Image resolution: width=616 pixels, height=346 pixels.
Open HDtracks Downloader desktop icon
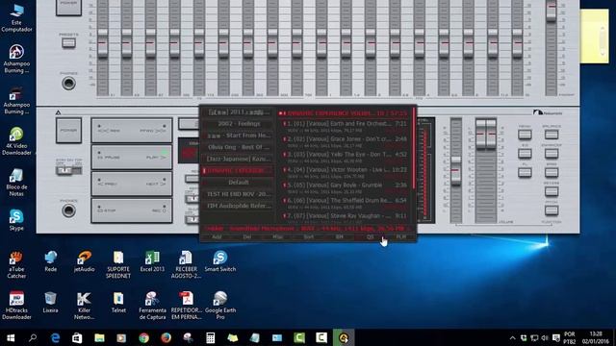[x=16, y=306]
